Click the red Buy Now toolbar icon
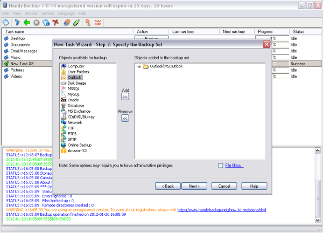323x233 pixels. 97,22
